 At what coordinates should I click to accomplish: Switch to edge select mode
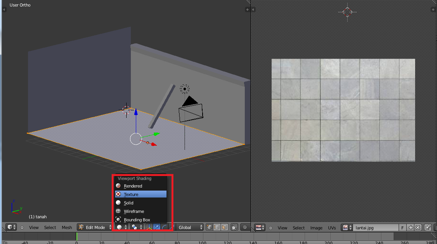(217, 227)
